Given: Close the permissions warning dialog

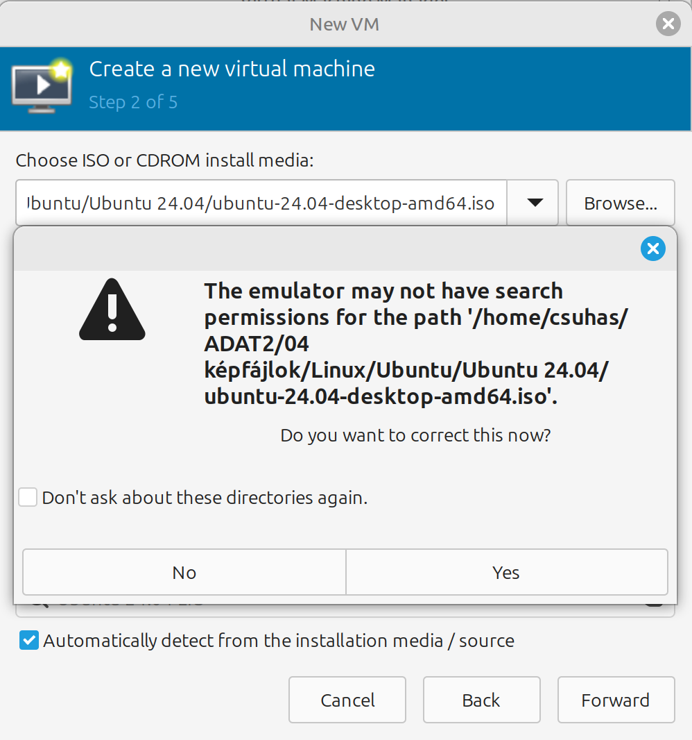Looking at the screenshot, I should click(652, 249).
